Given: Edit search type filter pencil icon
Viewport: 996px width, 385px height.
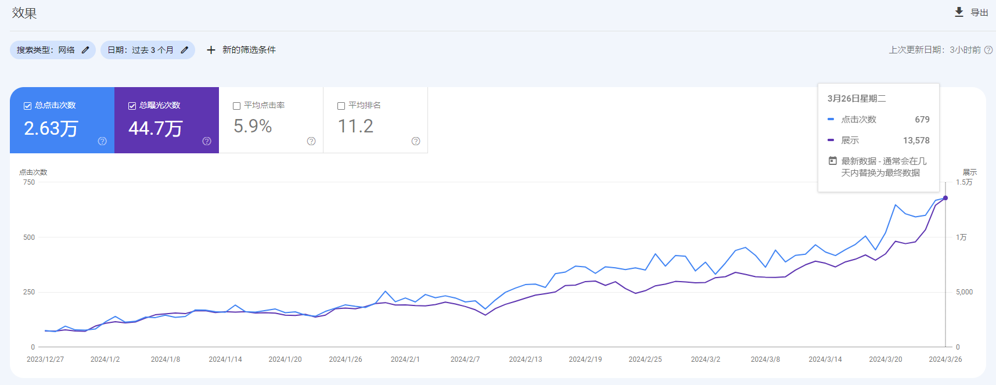Looking at the screenshot, I should (x=85, y=50).
